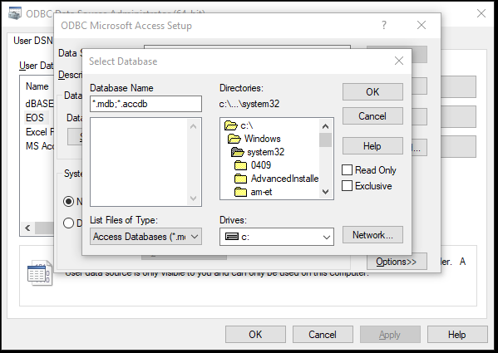Click the Network... button
This screenshot has height=353, width=498.
(x=372, y=235)
